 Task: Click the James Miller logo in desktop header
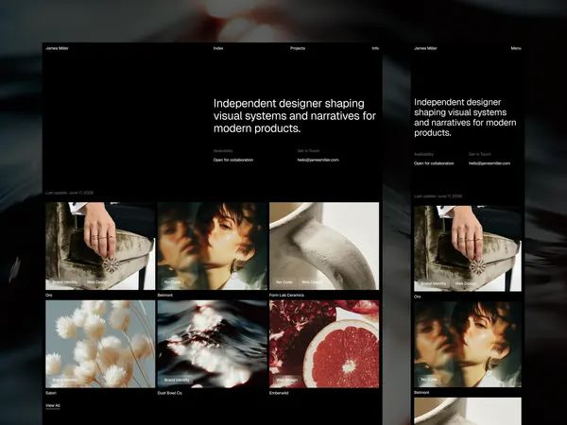tap(57, 48)
